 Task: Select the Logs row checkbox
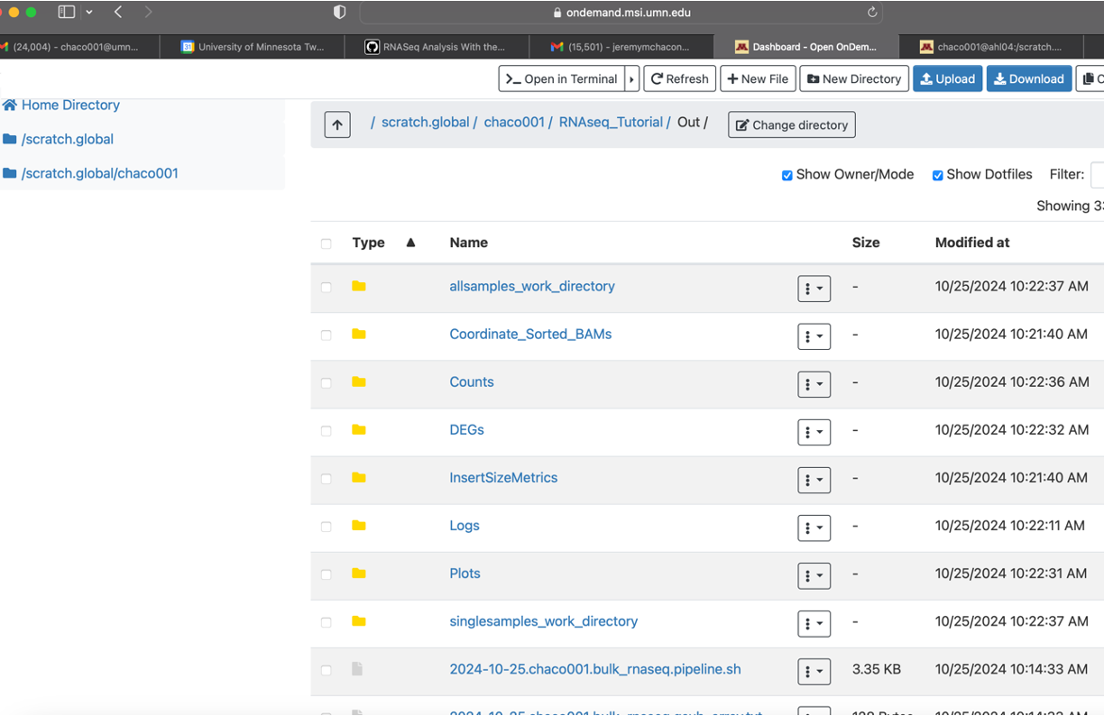coord(327,527)
